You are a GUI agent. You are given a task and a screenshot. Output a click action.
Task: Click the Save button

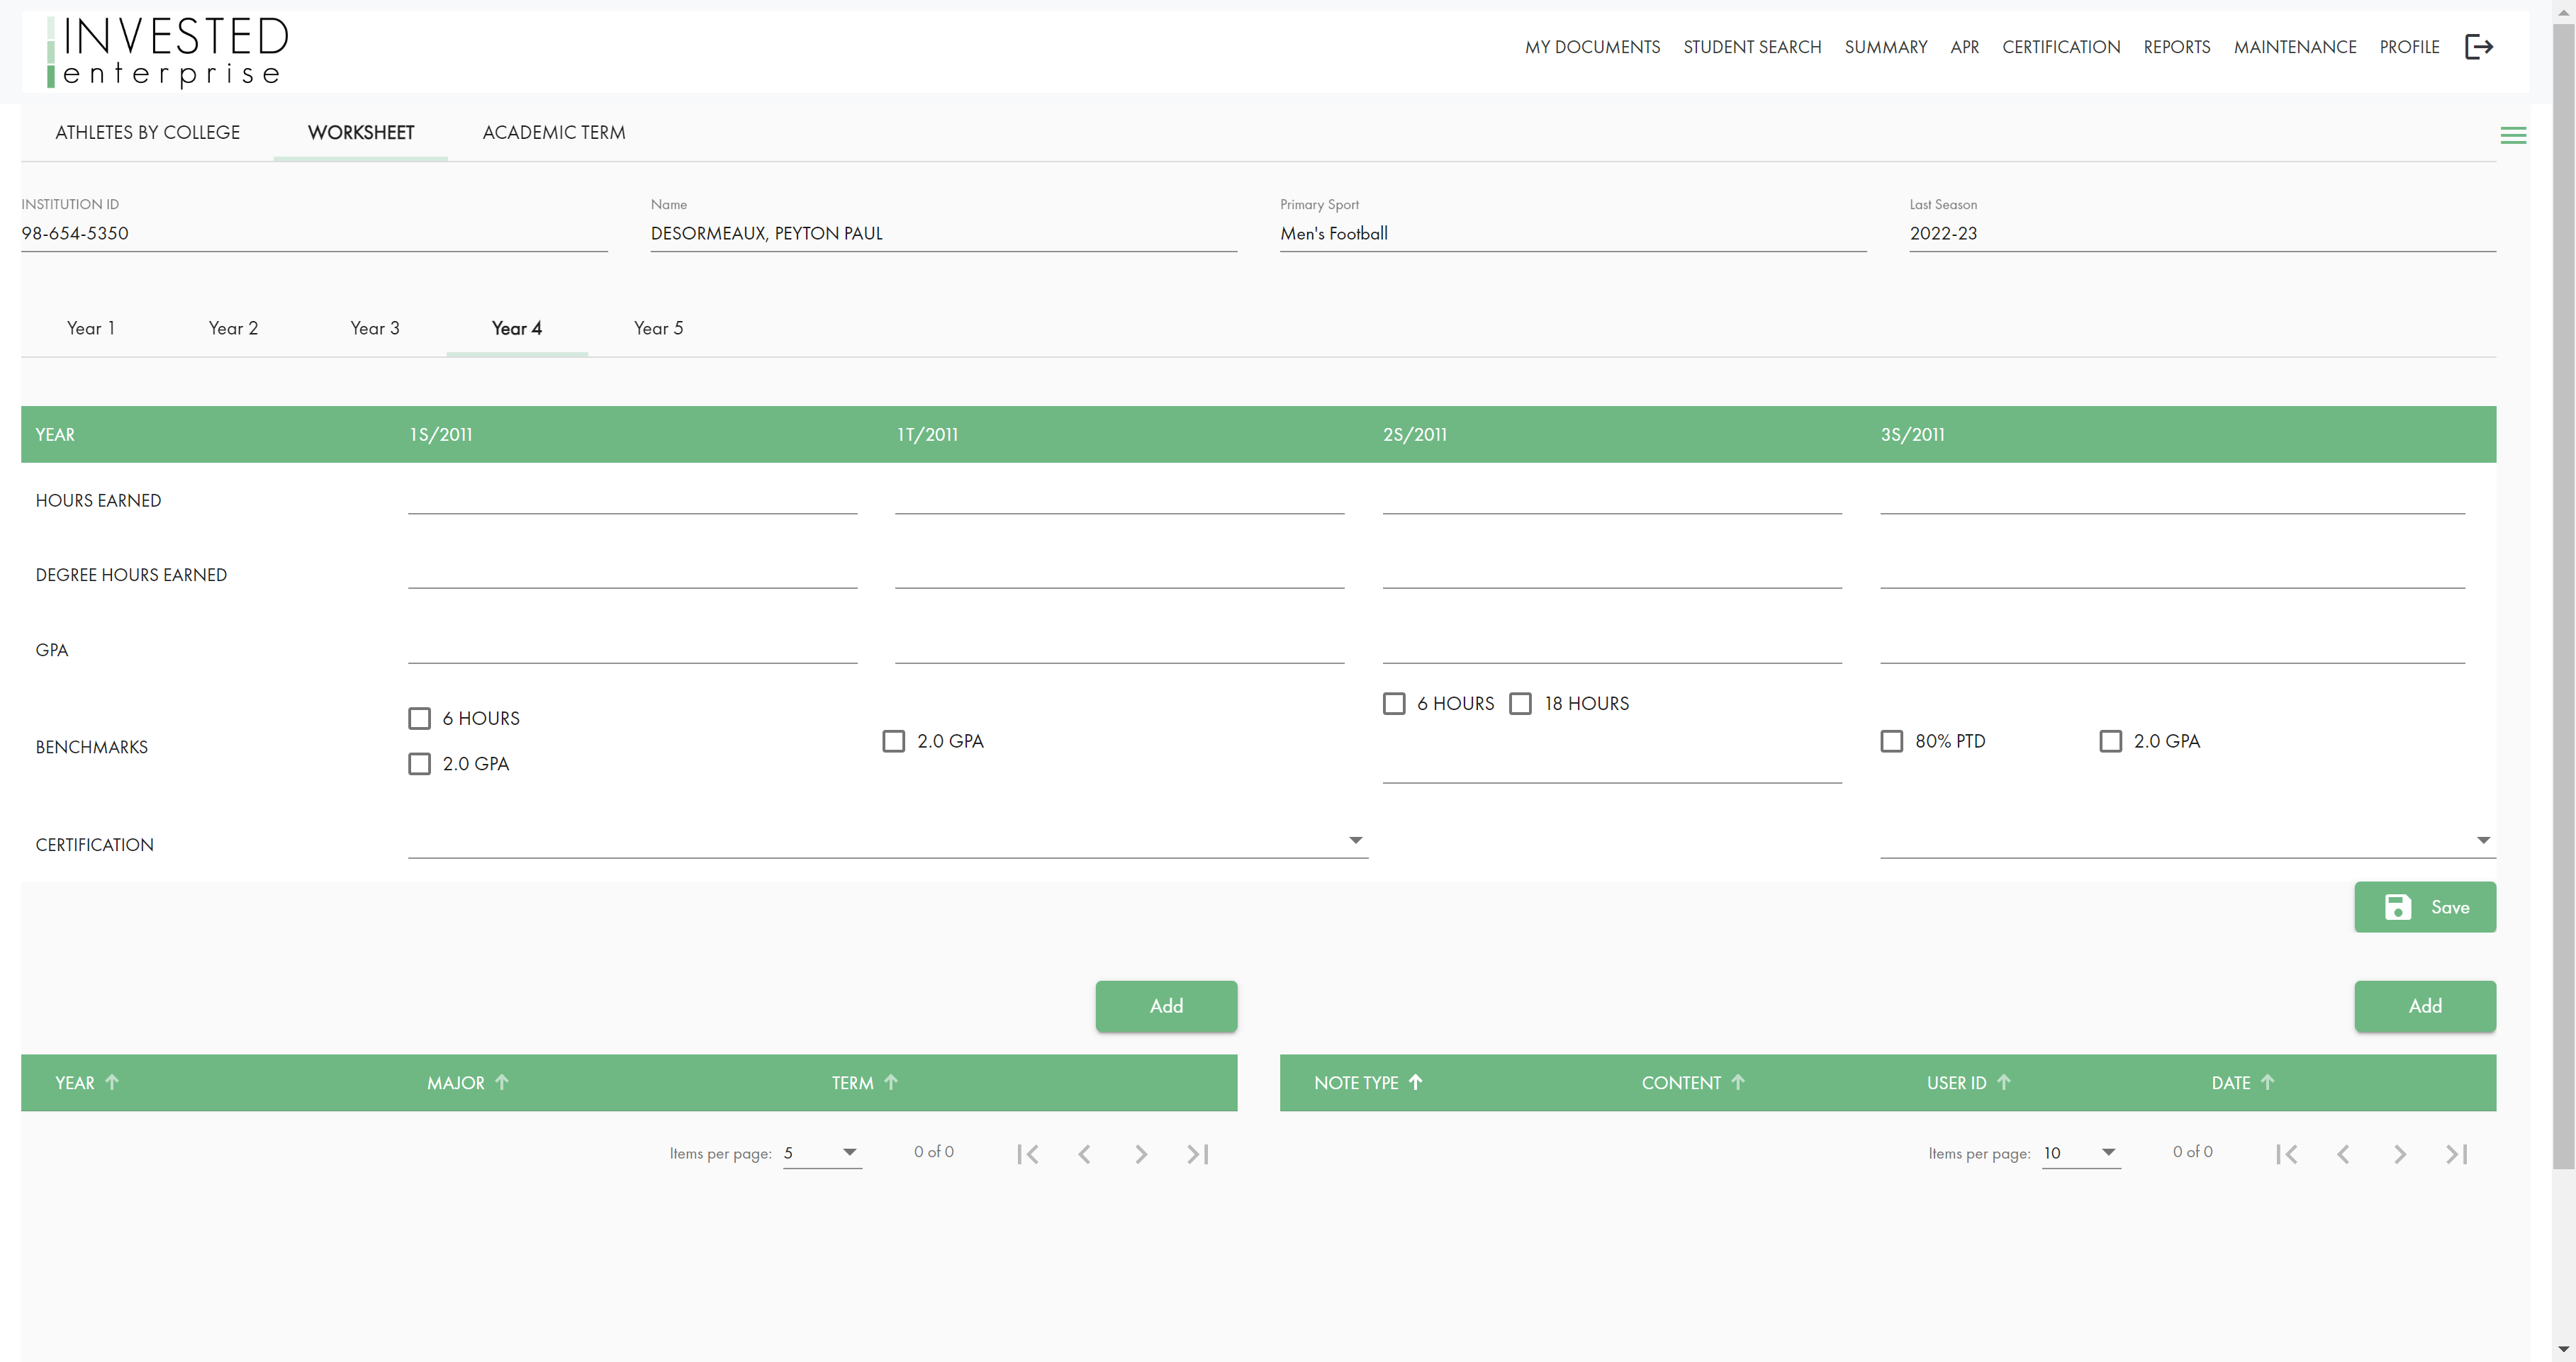[x=2424, y=907]
